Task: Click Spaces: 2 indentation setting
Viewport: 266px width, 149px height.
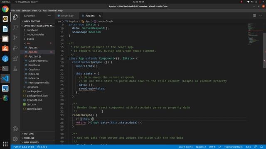Action: coord(201,147)
